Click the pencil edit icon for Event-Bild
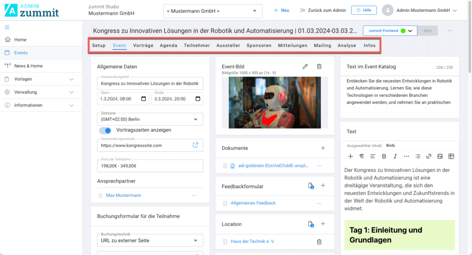 305,66
